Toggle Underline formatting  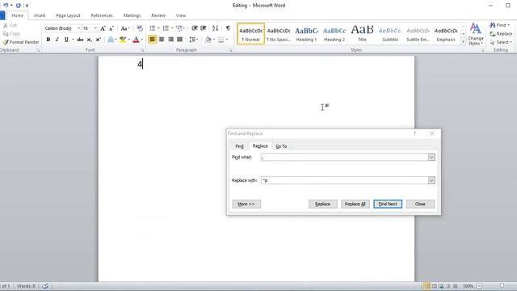pyautogui.click(x=66, y=40)
